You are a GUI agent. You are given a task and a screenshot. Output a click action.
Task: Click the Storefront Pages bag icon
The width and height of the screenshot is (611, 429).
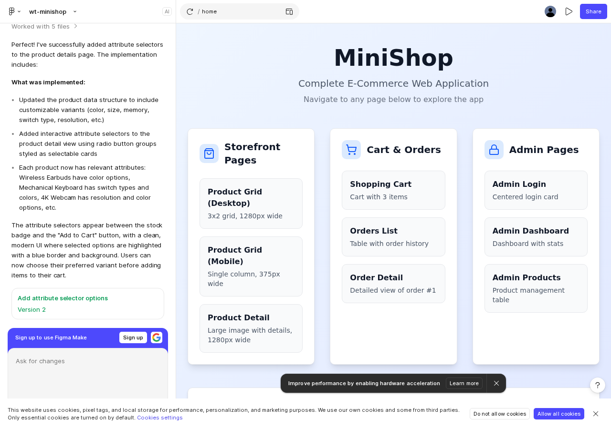point(209,153)
